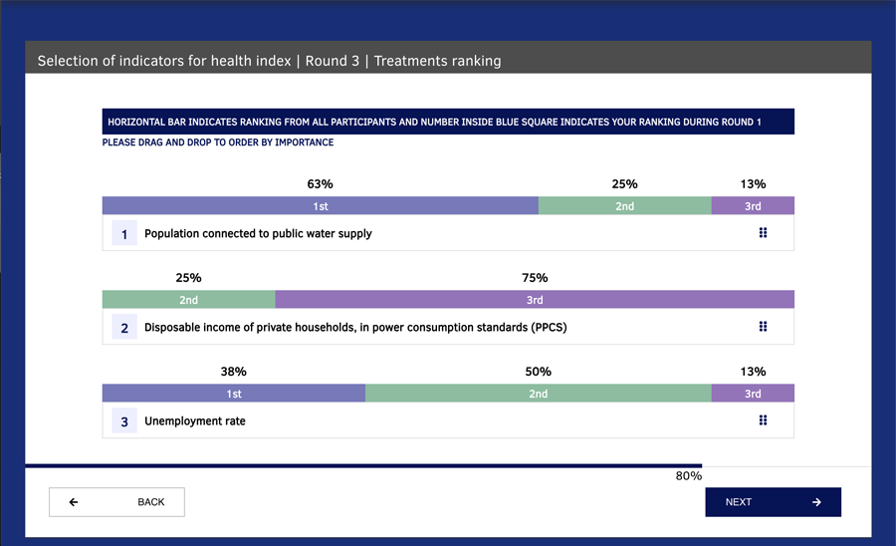Image resolution: width=896 pixels, height=546 pixels.
Task: Click the blue square ranking number 2
Action: pyautogui.click(x=124, y=327)
